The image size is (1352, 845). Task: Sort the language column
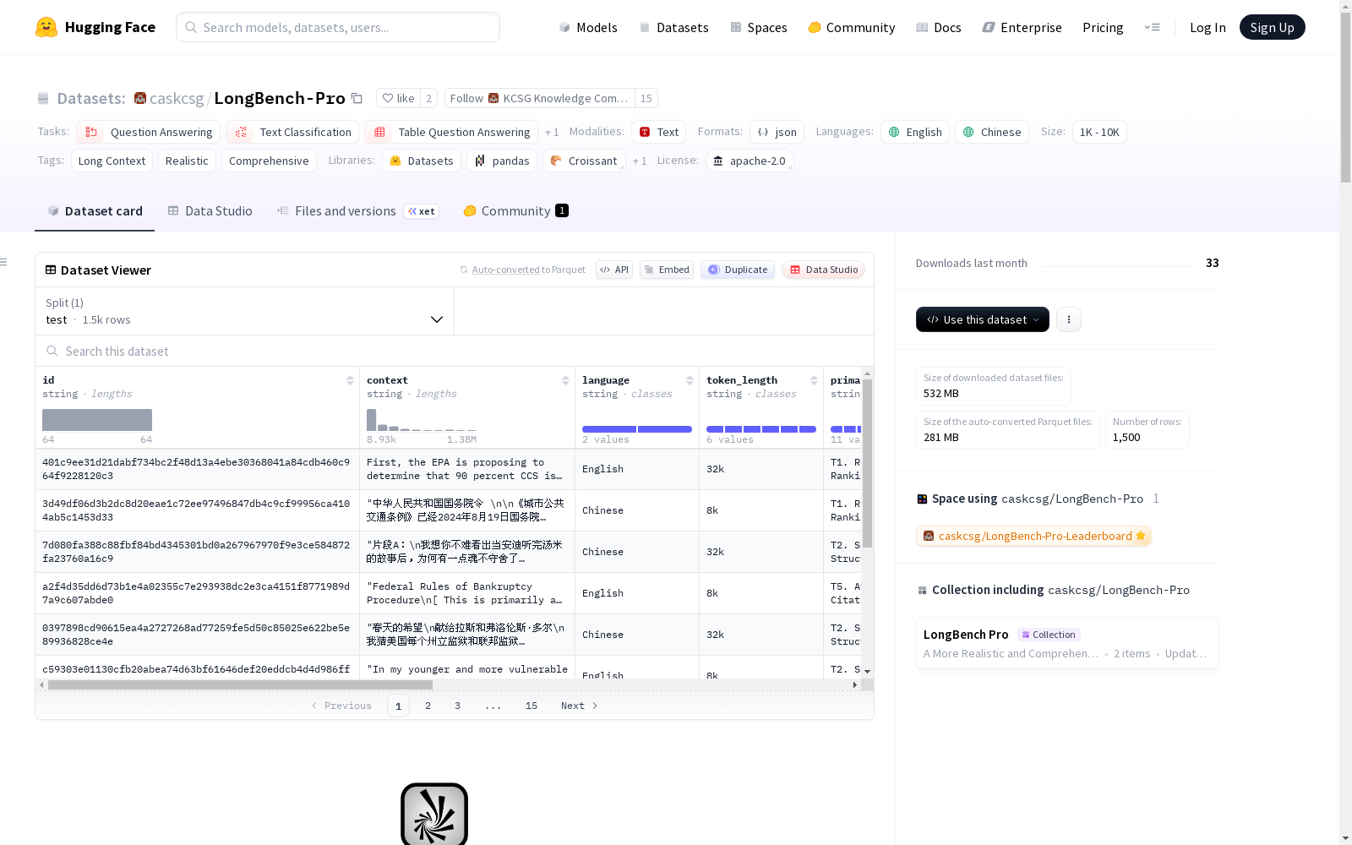690,380
